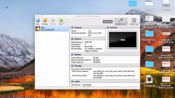175x98 pixels.
Task: Click the Host Driver CoreAudio value
Action: 87,85
